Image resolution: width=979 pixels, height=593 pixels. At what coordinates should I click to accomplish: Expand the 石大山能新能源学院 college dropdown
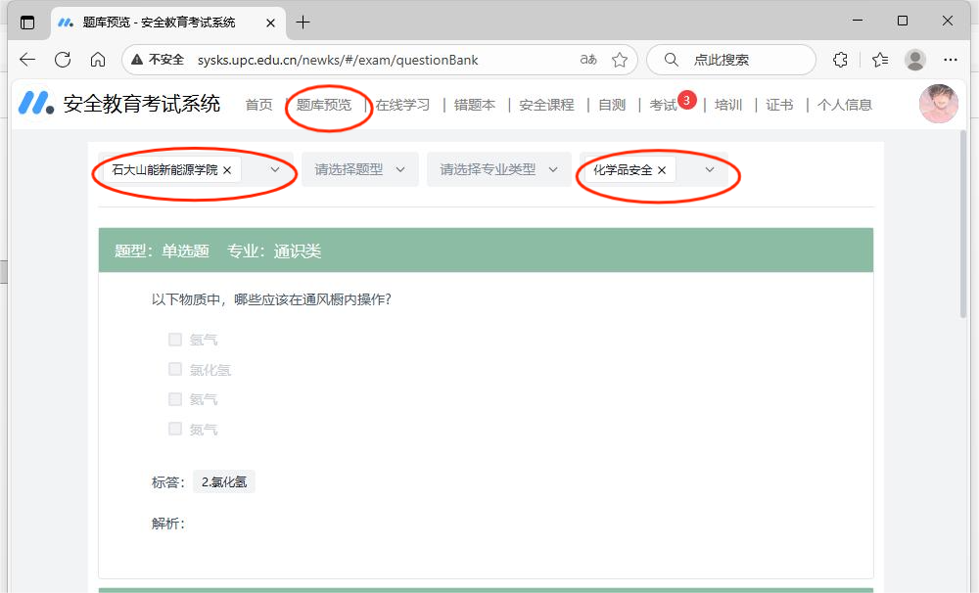click(275, 170)
